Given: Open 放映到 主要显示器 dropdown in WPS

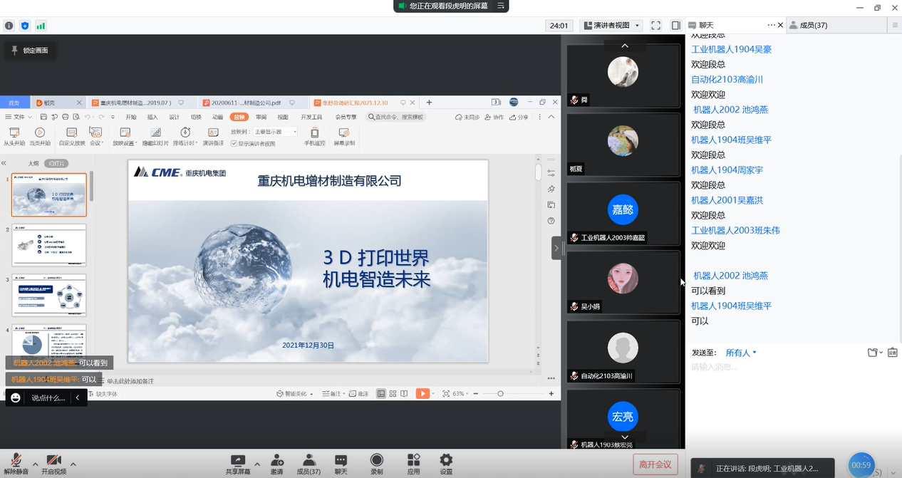Looking at the screenshot, I should (x=275, y=132).
